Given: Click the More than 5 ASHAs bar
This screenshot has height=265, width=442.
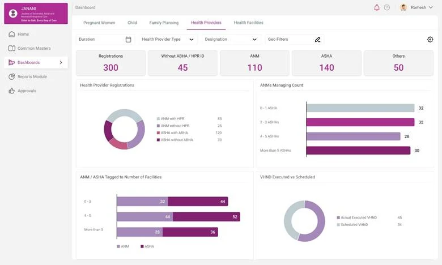Looking at the screenshot, I should (x=358, y=151).
